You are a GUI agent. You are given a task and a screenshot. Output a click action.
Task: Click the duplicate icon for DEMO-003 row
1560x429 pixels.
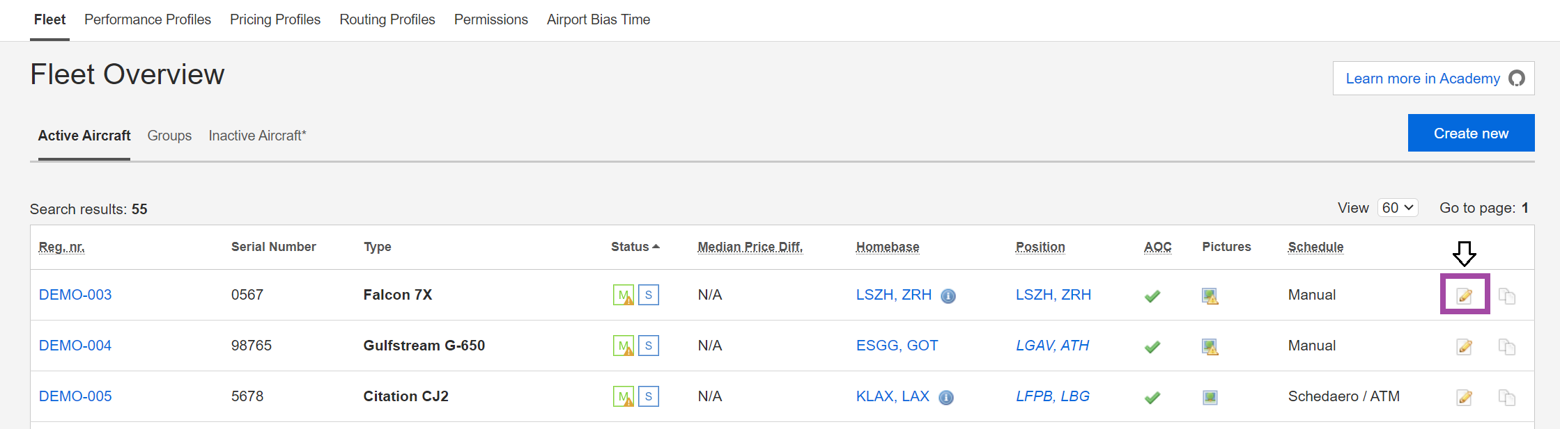pyautogui.click(x=1507, y=296)
